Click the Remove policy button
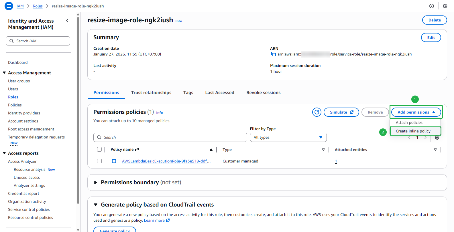Screen dimensions: 454x232 coord(375,112)
